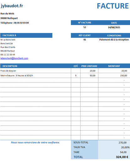
Task: Select the date cell 14/08/2025
Action: [x=114, y=27]
